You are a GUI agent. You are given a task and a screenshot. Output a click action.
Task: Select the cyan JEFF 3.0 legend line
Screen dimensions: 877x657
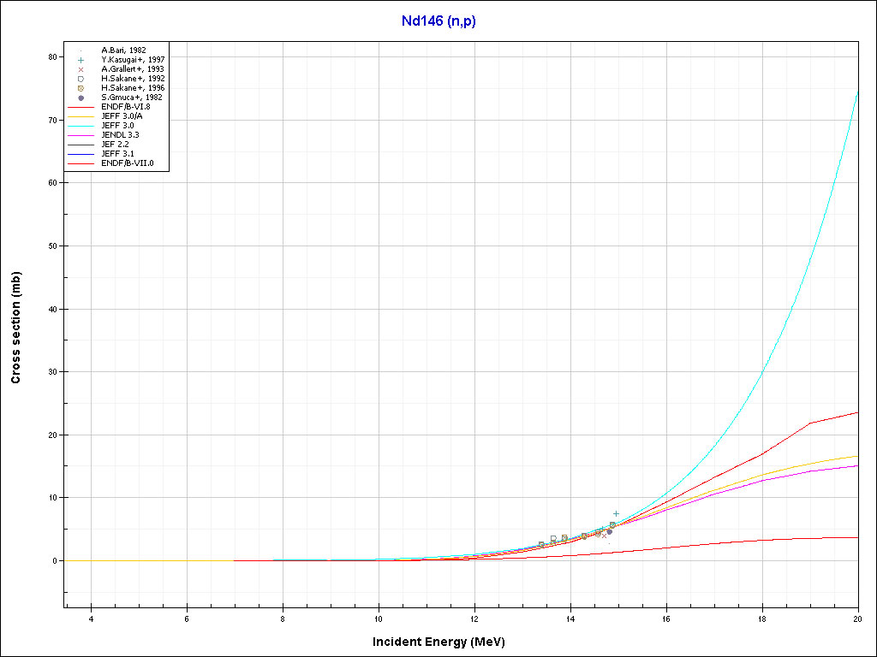[81, 126]
